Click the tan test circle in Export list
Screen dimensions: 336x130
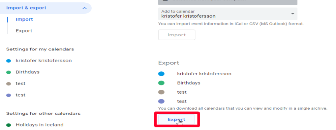161,92
